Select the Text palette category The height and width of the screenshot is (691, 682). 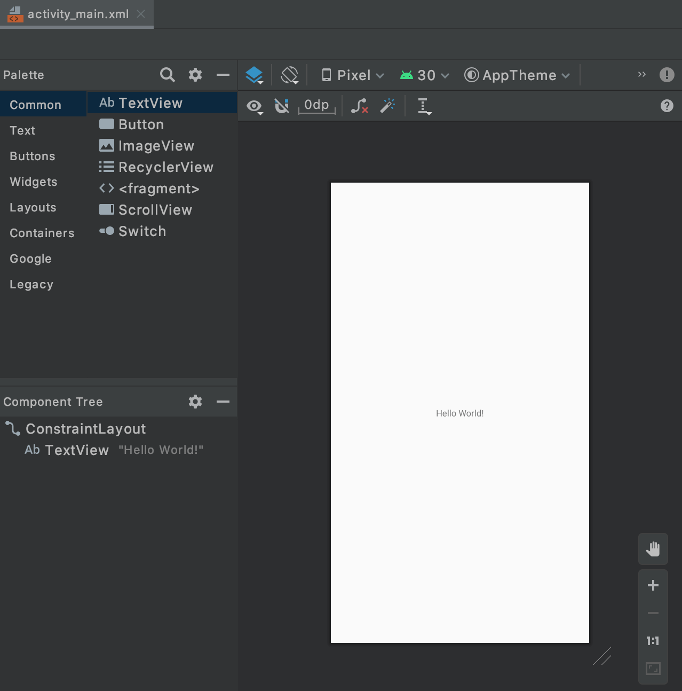click(x=43, y=130)
